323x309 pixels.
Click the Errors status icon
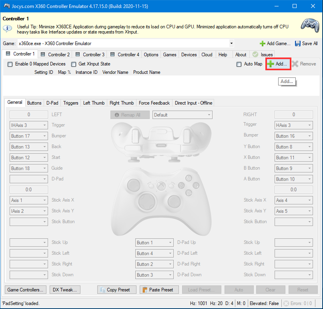click(x=286, y=303)
